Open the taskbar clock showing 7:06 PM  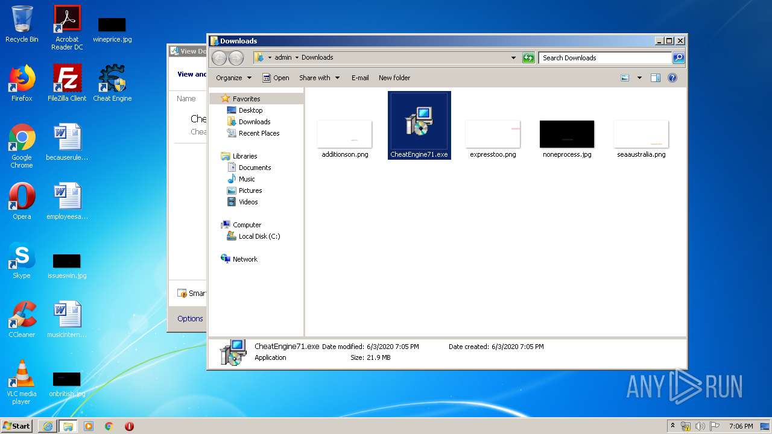point(741,426)
